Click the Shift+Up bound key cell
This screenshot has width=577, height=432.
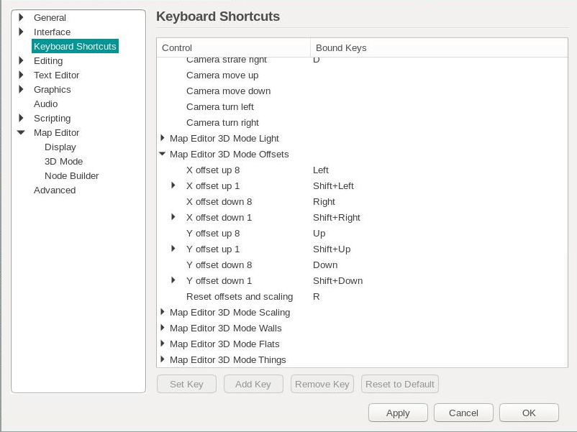coord(332,249)
